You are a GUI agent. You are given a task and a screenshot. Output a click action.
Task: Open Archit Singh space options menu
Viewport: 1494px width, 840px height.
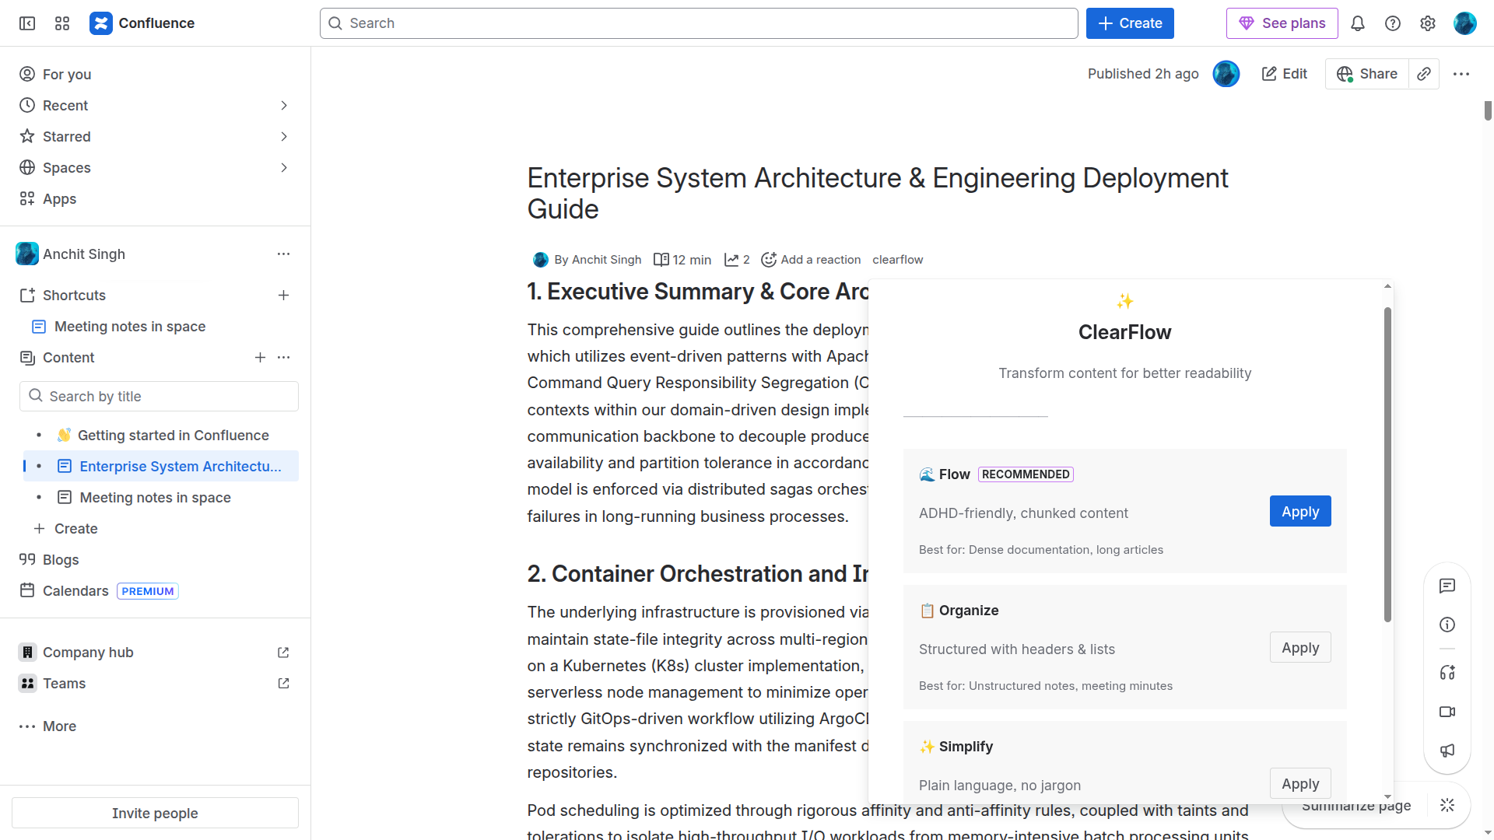pyautogui.click(x=283, y=254)
